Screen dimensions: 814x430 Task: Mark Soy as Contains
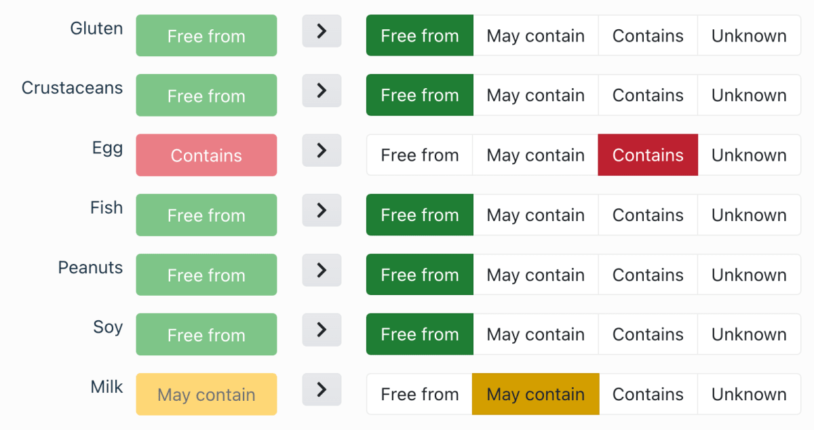click(648, 334)
